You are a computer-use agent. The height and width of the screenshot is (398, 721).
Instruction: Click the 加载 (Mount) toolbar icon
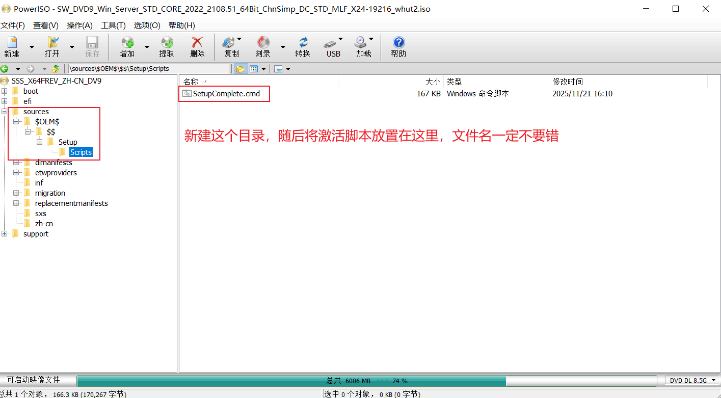(361, 42)
